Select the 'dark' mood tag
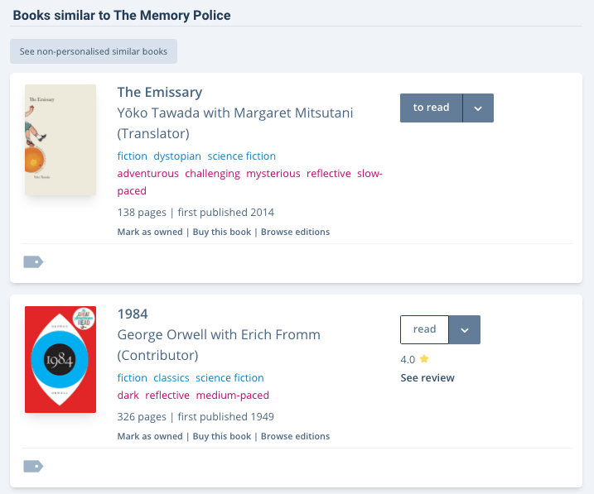Screen dimensions: 594x494 (x=128, y=396)
